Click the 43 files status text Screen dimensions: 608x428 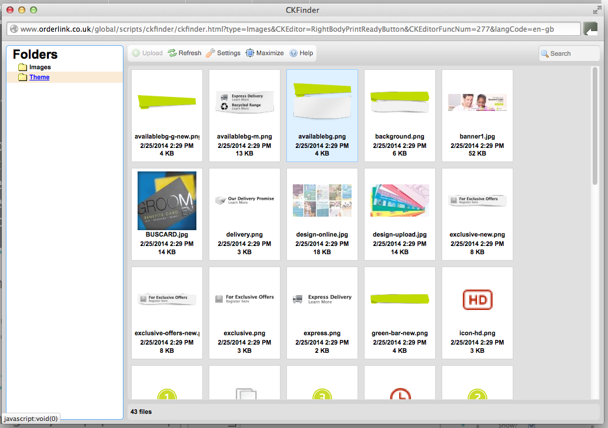click(141, 412)
